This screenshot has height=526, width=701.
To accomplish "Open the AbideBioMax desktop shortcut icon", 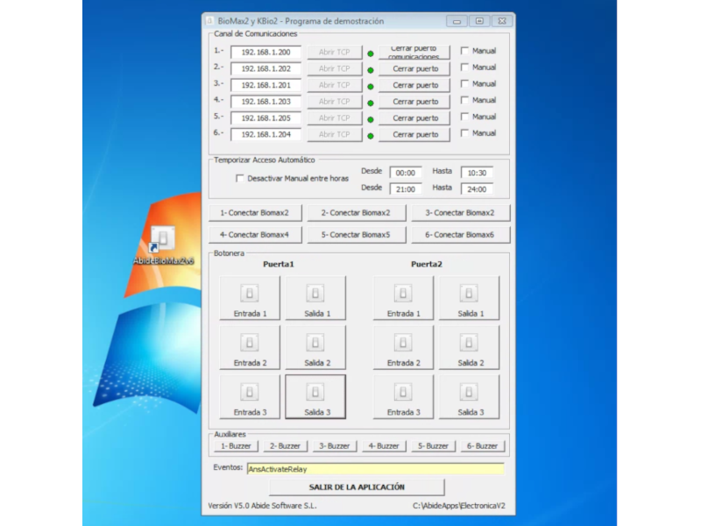I will pyautogui.click(x=162, y=239).
